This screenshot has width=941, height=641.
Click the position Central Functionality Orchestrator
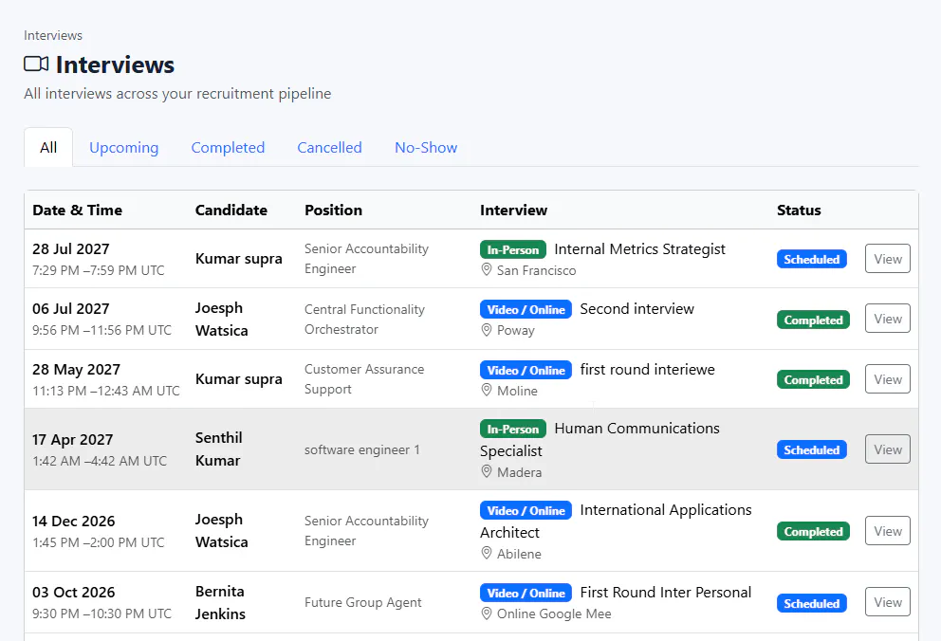364,319
